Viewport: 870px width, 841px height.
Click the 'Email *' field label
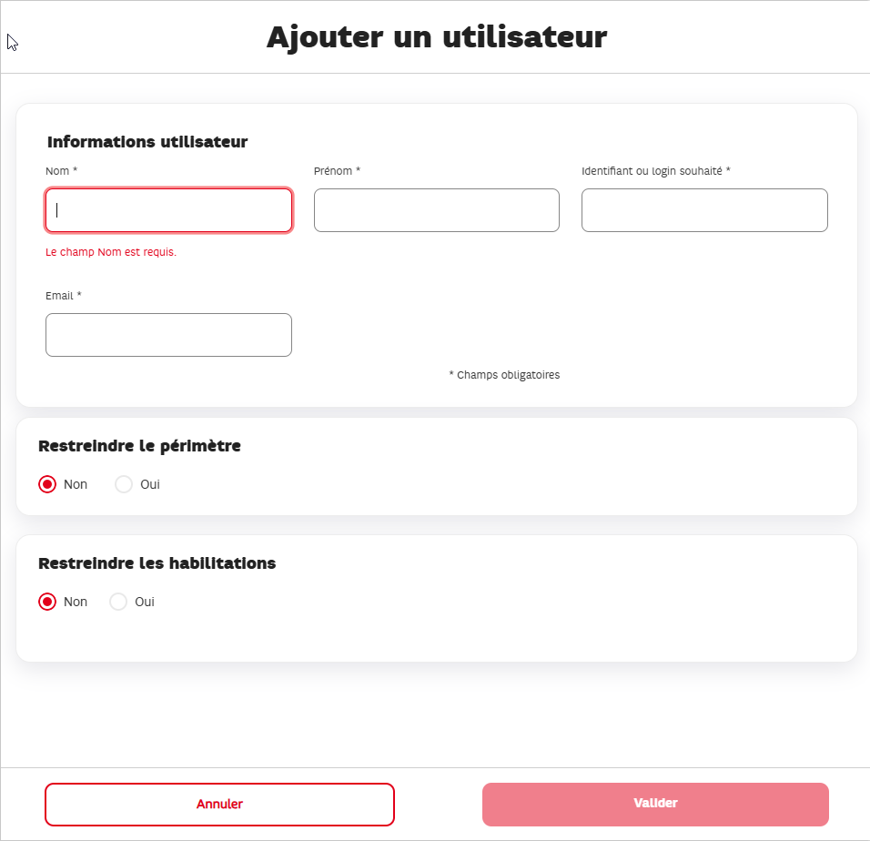tap(64, 296)
